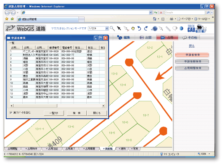Activate the hand pan tool
The height and width of the screenshot is (165, 223).
[x=133, y=29]
